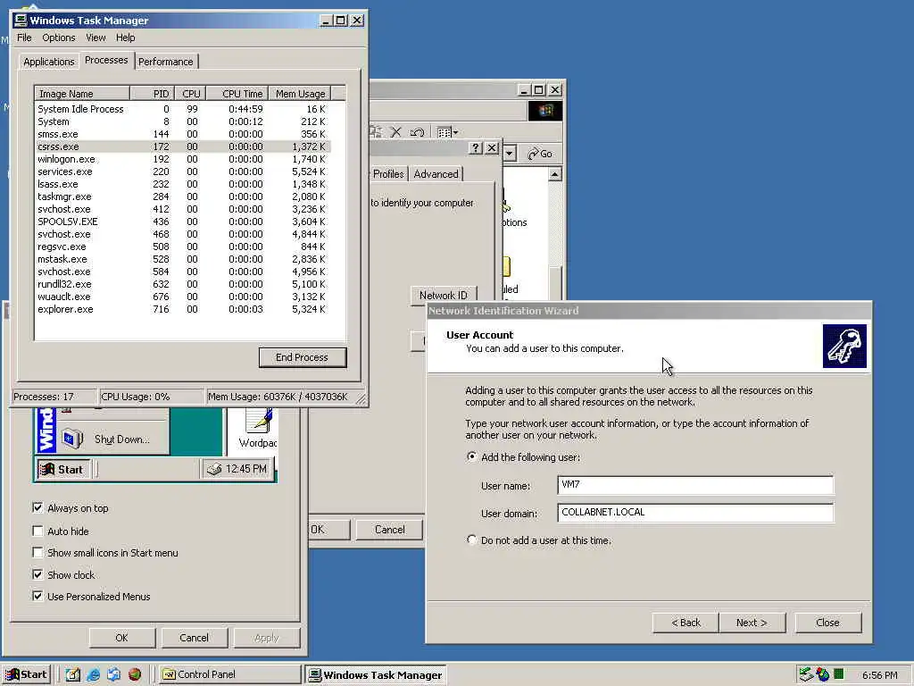This screenshot has width=914, height=686.
Task: Click Cancel in Taskbar Properties dialog
Action: click(x=194, y=638)
